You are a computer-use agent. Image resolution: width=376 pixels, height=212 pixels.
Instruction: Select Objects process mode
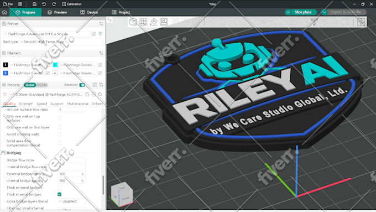(x=41, y=85)
